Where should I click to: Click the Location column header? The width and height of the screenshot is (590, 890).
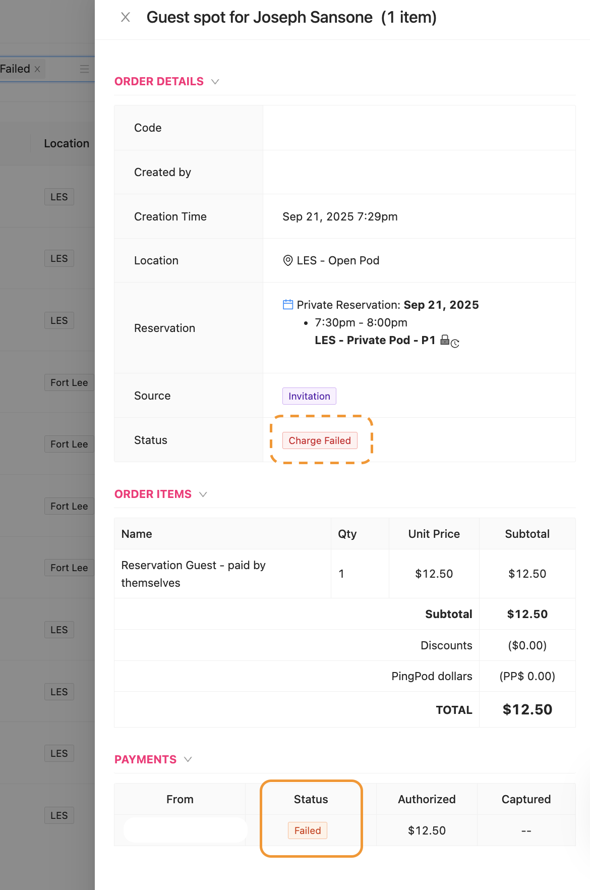tap(67, 143)
